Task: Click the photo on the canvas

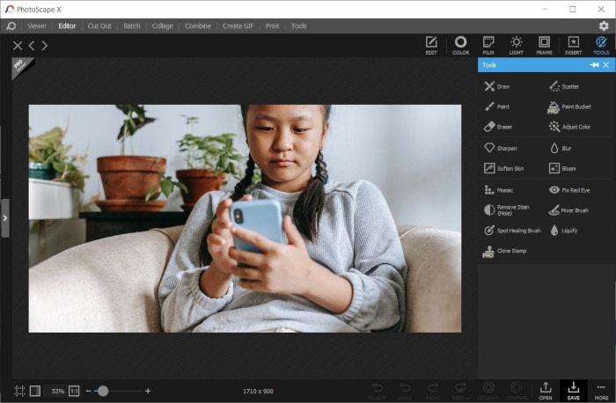Action: pos(245,218)
